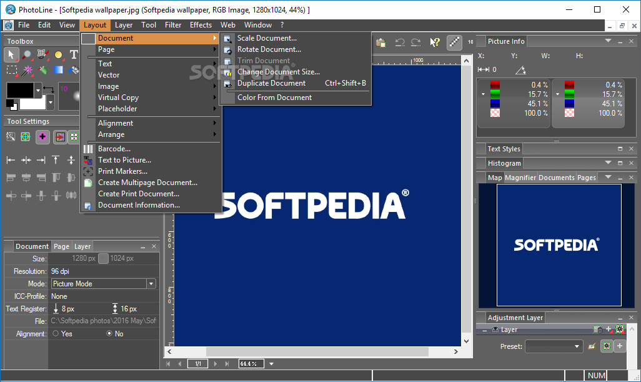
Task: Switch to the Documents tab
Action: pyautogui.click(x=557, y=178)
